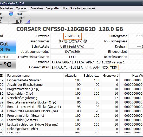Select the Löschfehler (Chip) row
This screenshot has width=143, height=137.
pos(71,93)
